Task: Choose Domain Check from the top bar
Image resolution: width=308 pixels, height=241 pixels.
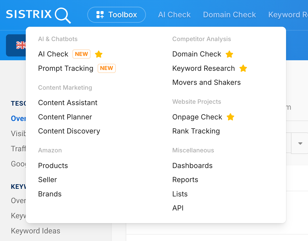Action: click(x=229, y=15)
